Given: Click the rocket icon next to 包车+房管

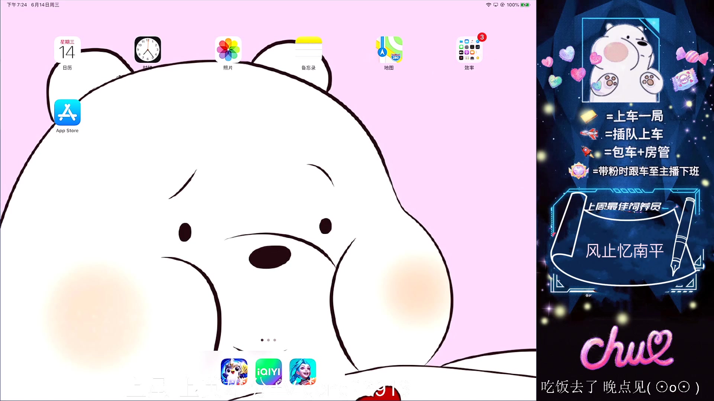Looking at the screenshot, I should pos(587,151).
